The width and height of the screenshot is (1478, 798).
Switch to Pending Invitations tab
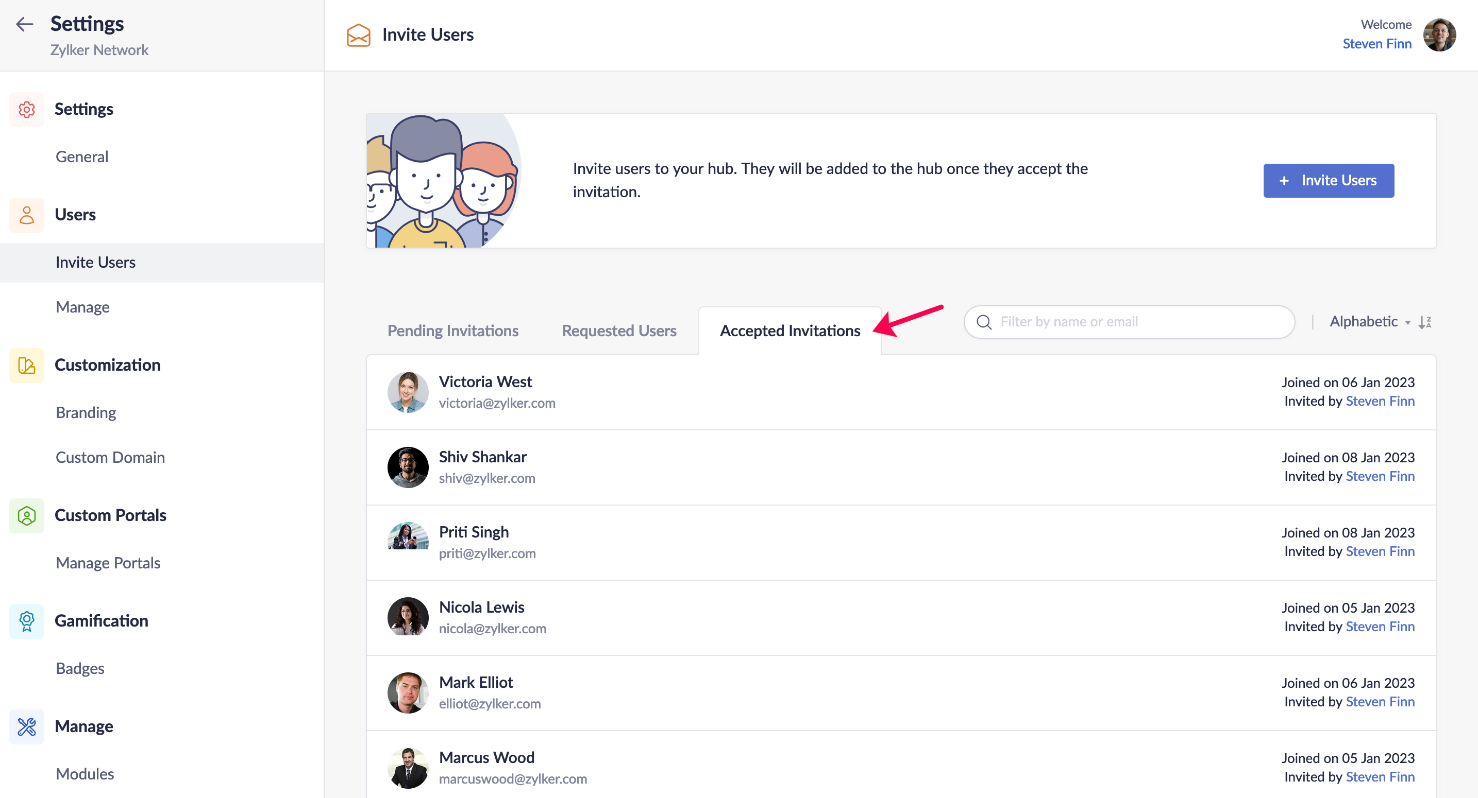pyautogui.click(x=452, y=331)
